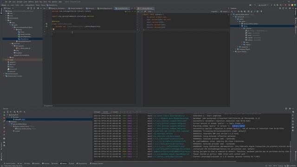Collapse the columns node in Database tree

click(242, 28)
